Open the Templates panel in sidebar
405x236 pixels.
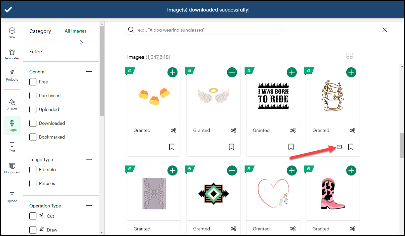pyautogui.click(x=12, y=54)
